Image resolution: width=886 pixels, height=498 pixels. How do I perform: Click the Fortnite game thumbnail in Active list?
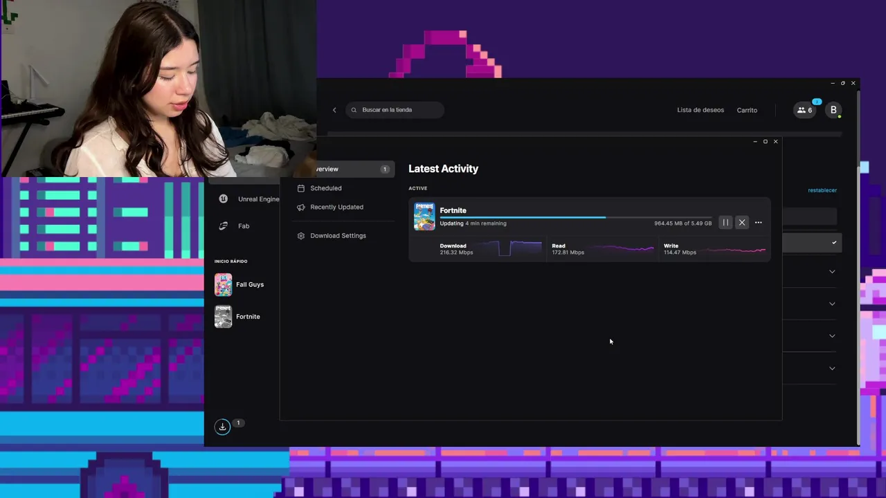click(x=424, y=216)
